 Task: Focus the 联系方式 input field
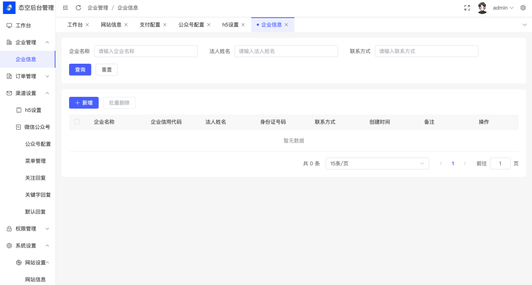(x=427, y=51)
